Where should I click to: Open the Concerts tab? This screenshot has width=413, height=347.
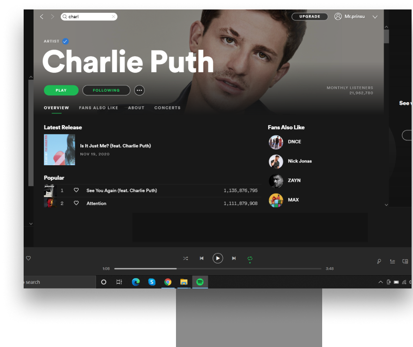pos(167,108)
